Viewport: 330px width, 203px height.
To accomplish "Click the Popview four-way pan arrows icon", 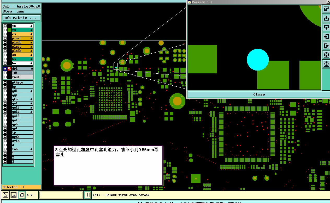I will coord(326,64).
